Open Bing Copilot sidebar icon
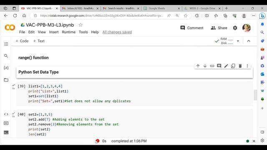Viewport: 267px width, 150px height. pyautogui.click(x=262, y=16)
